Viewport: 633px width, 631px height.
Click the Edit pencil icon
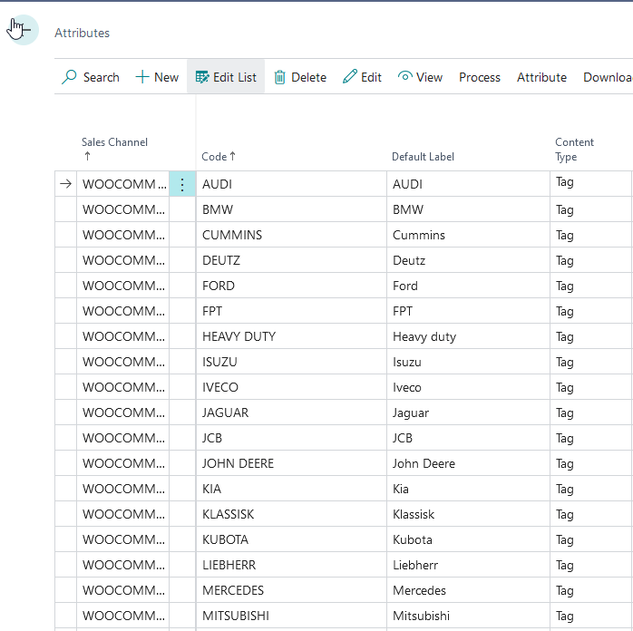350,77
